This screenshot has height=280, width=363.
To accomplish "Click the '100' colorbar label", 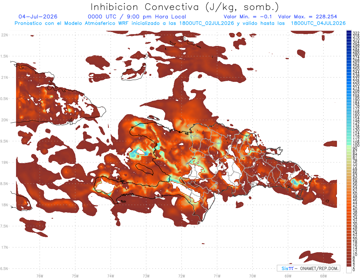I will point(356,146).
